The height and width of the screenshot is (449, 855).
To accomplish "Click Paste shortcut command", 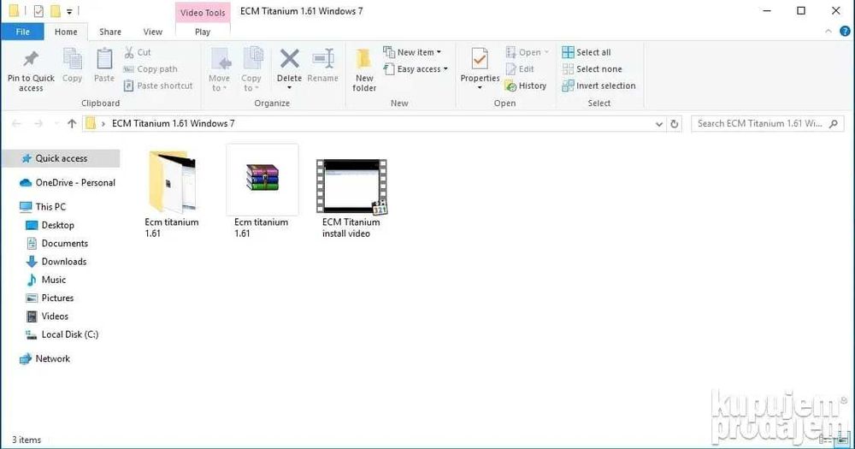I will [158, 86].
